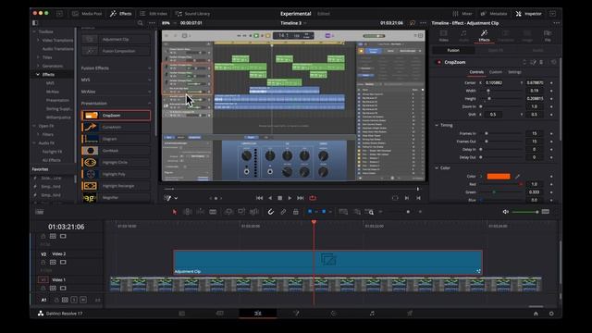Image resolution: width=592 pixels, height=333 pixels.
Task: Switch to the Edit page icon
Action: coord(258,314)
